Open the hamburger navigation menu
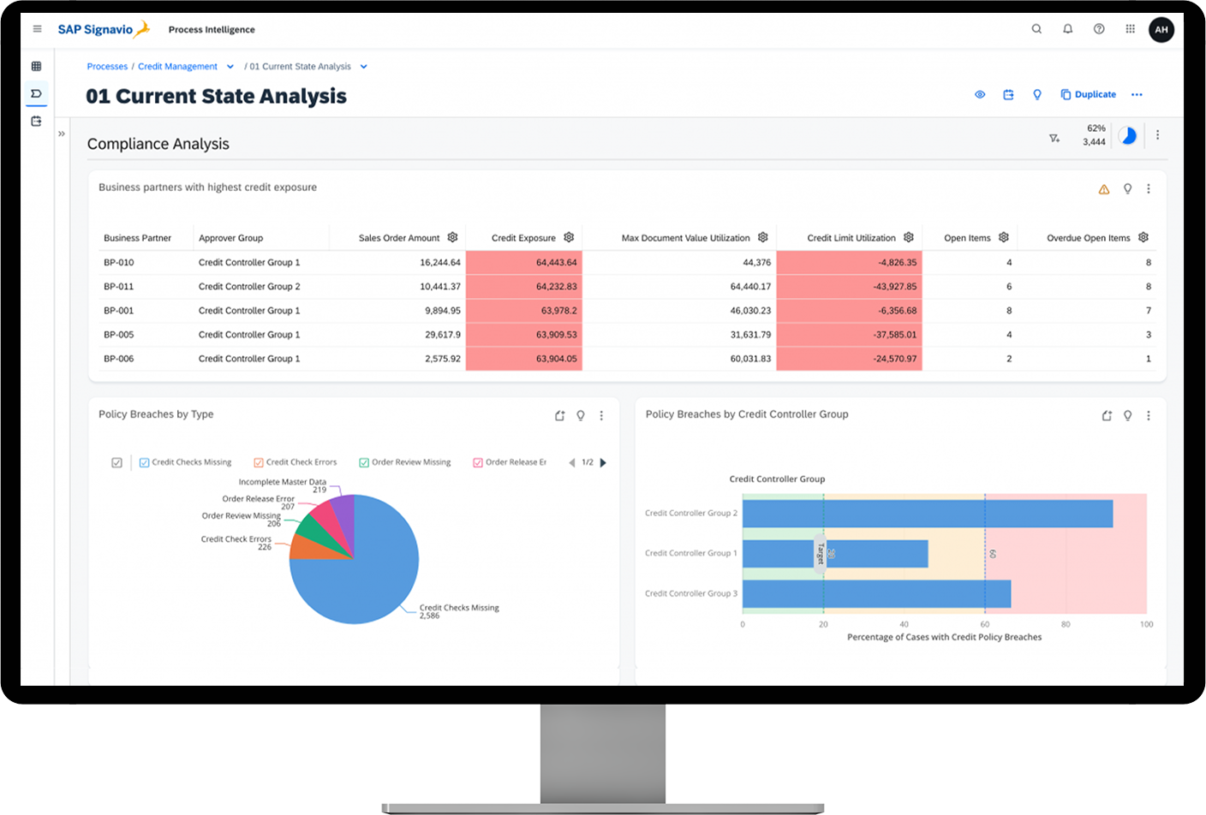The height and width of the screenshot is (815, 1206). click(x=38, y=28)
